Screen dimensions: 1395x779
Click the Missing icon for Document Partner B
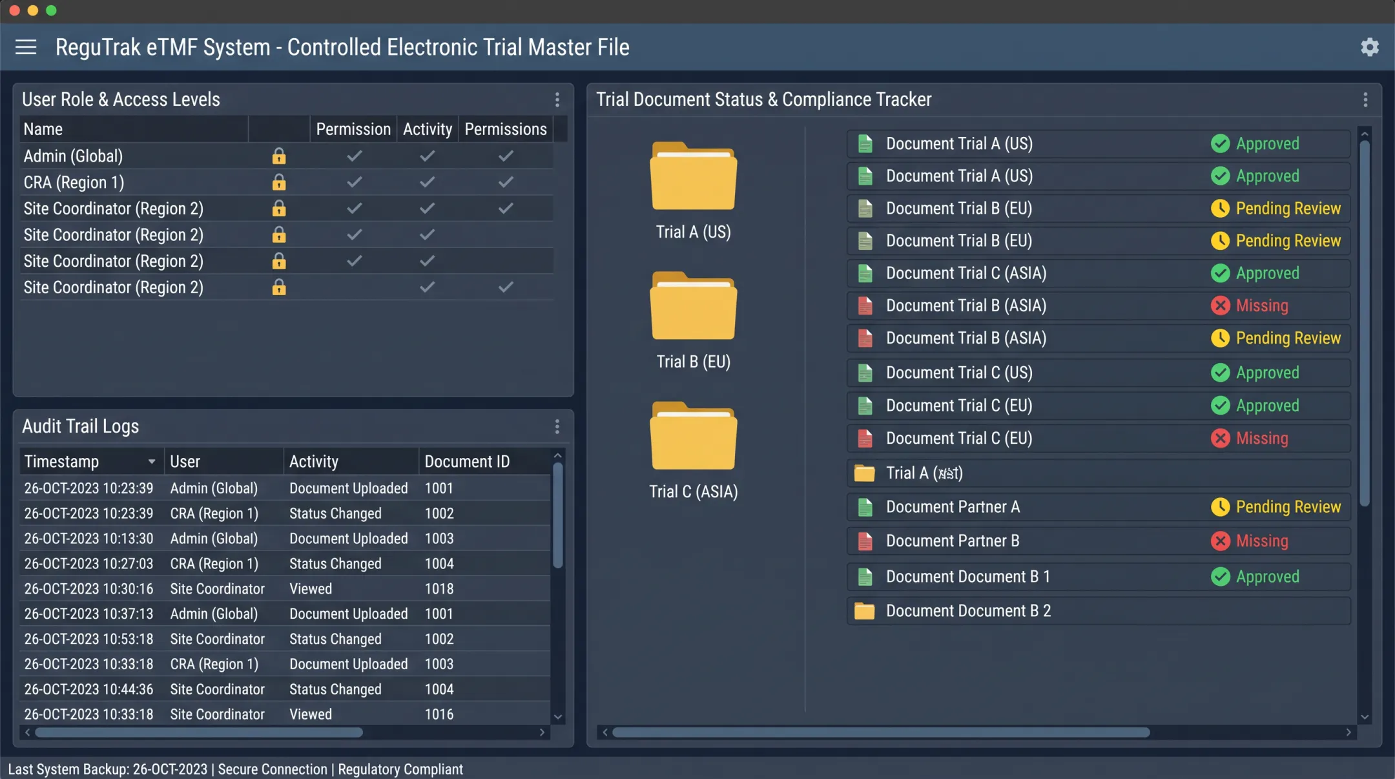[1220, 541]
